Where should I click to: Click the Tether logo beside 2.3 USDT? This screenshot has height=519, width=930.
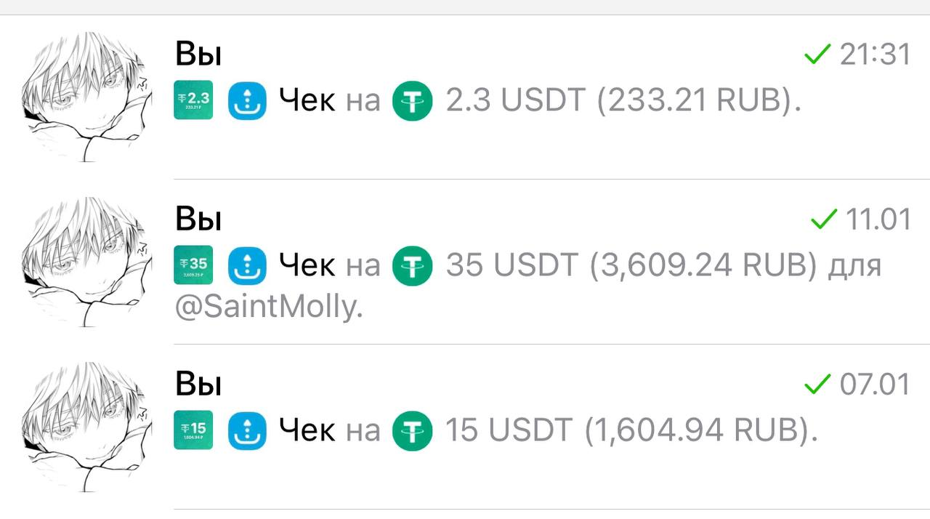coord(412,100)
